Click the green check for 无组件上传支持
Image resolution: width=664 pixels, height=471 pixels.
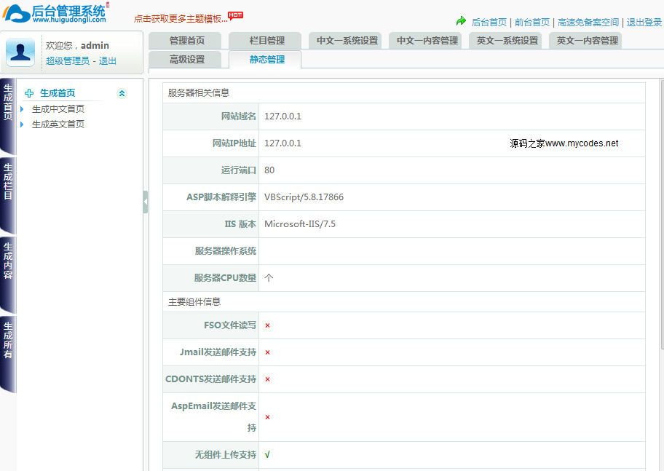point(267,455)
